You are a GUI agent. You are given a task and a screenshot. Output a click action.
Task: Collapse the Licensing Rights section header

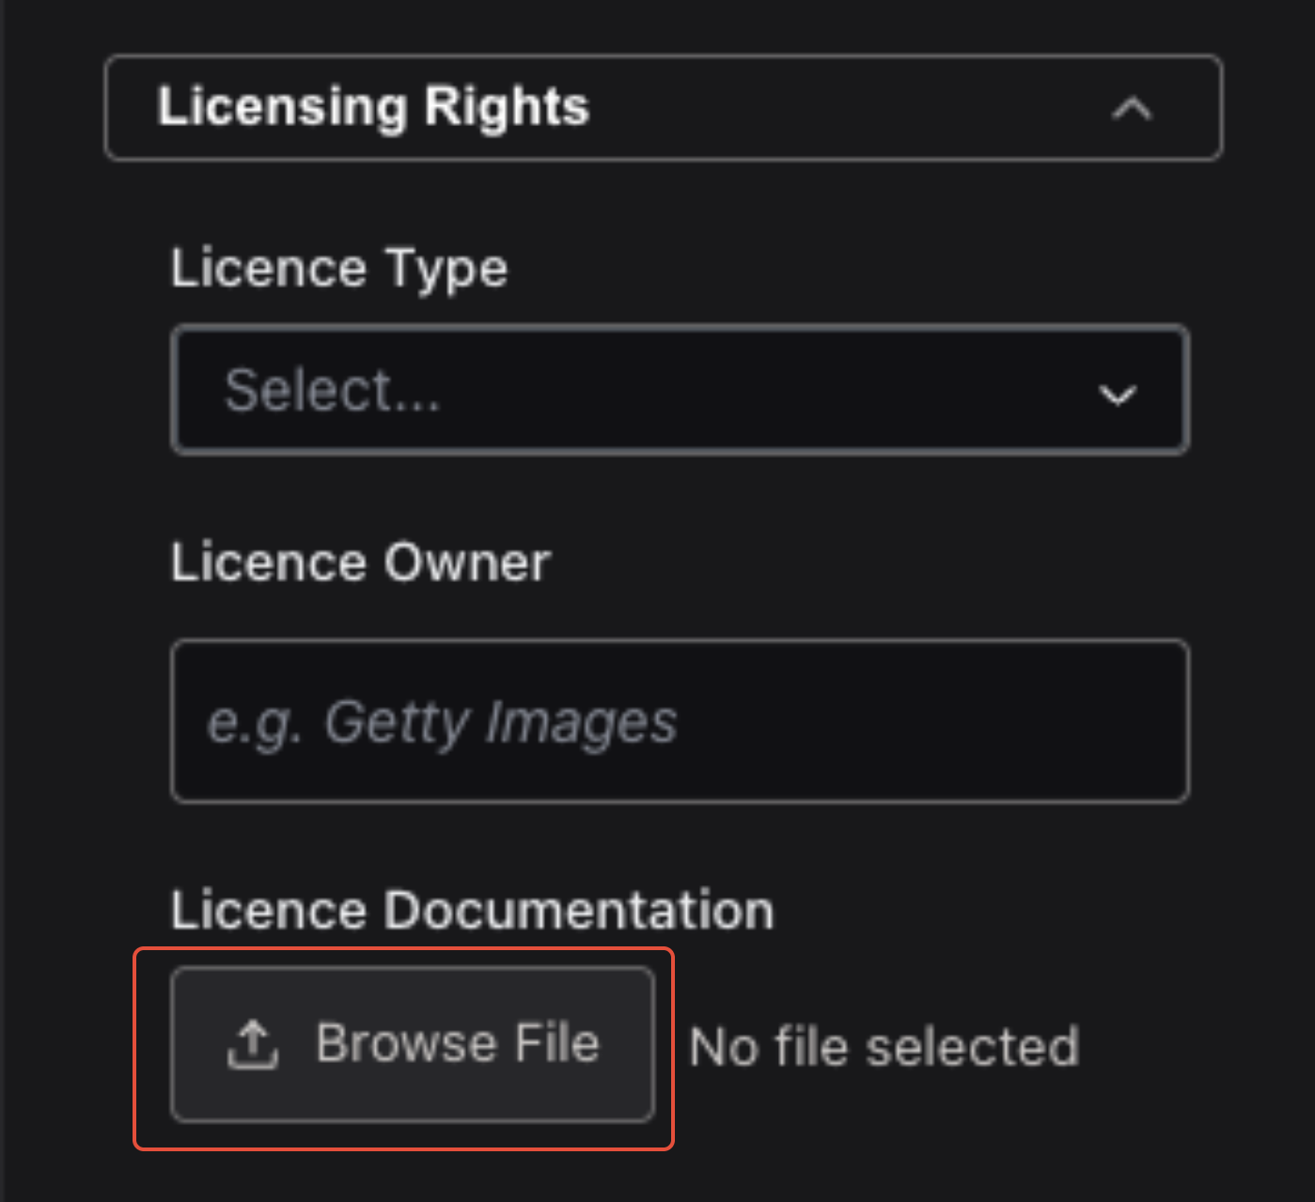[664, 108]
